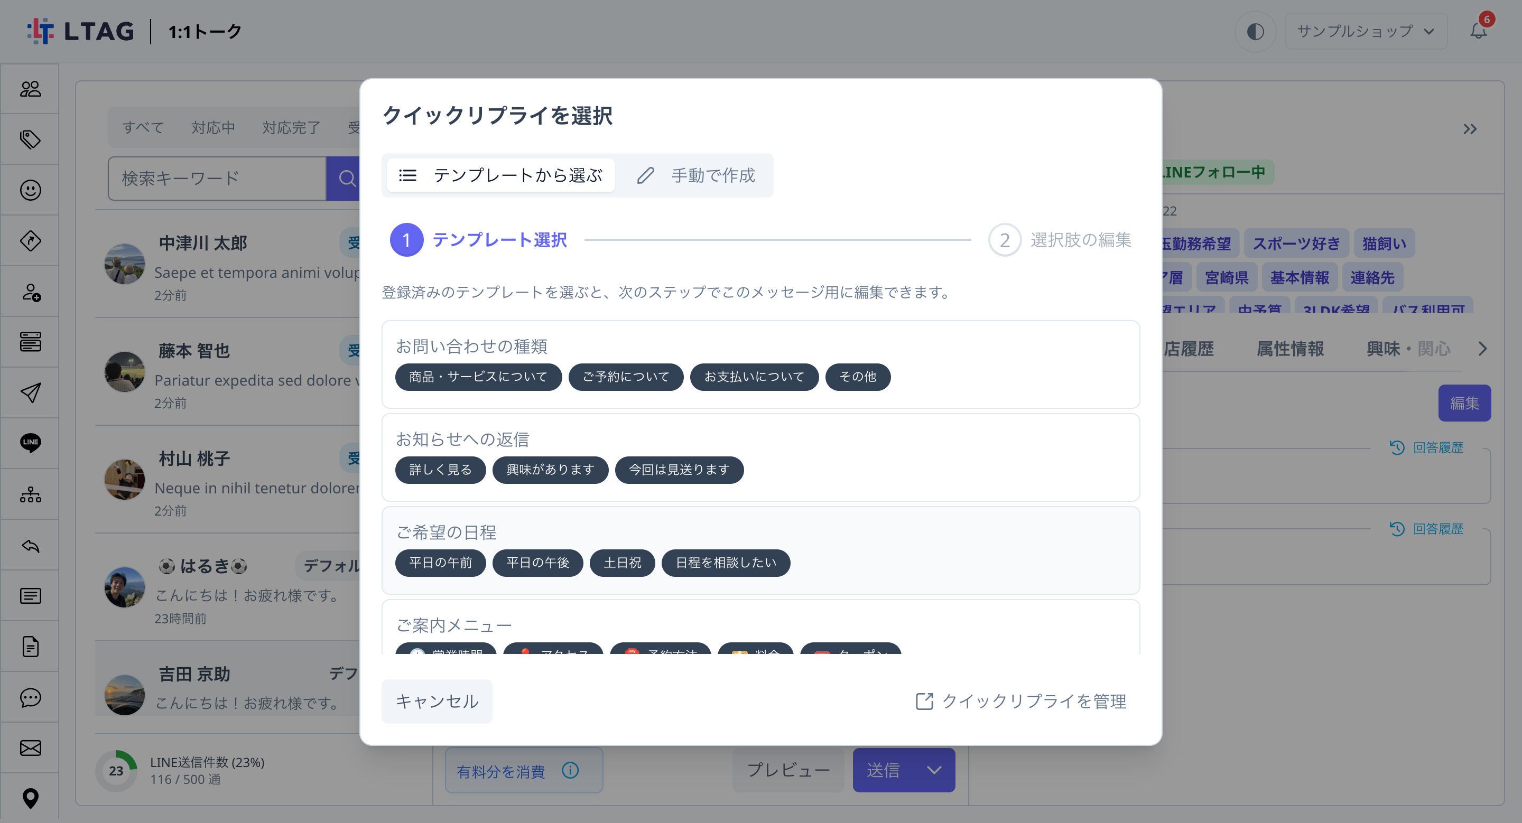Image resolution: width=1522 pixels, height=823 pixels.
Task: Click the info icon beside 有料分を消費
Action: [x=570, y=770]
